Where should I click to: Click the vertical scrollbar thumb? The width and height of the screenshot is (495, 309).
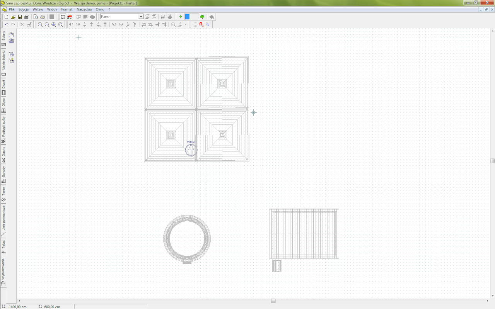[492, 161]
